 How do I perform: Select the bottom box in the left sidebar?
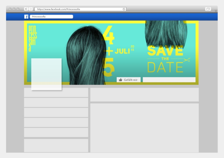pos(56,145)
